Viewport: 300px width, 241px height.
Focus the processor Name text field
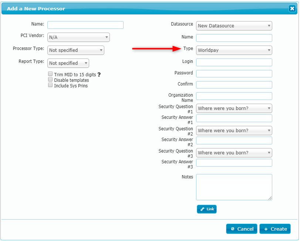[85, 25]
